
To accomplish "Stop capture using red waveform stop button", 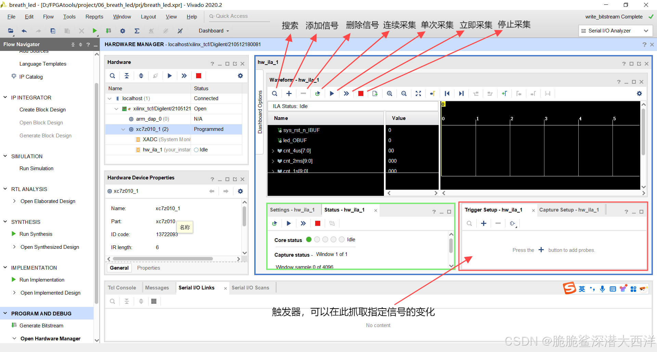I will point(361,94).
